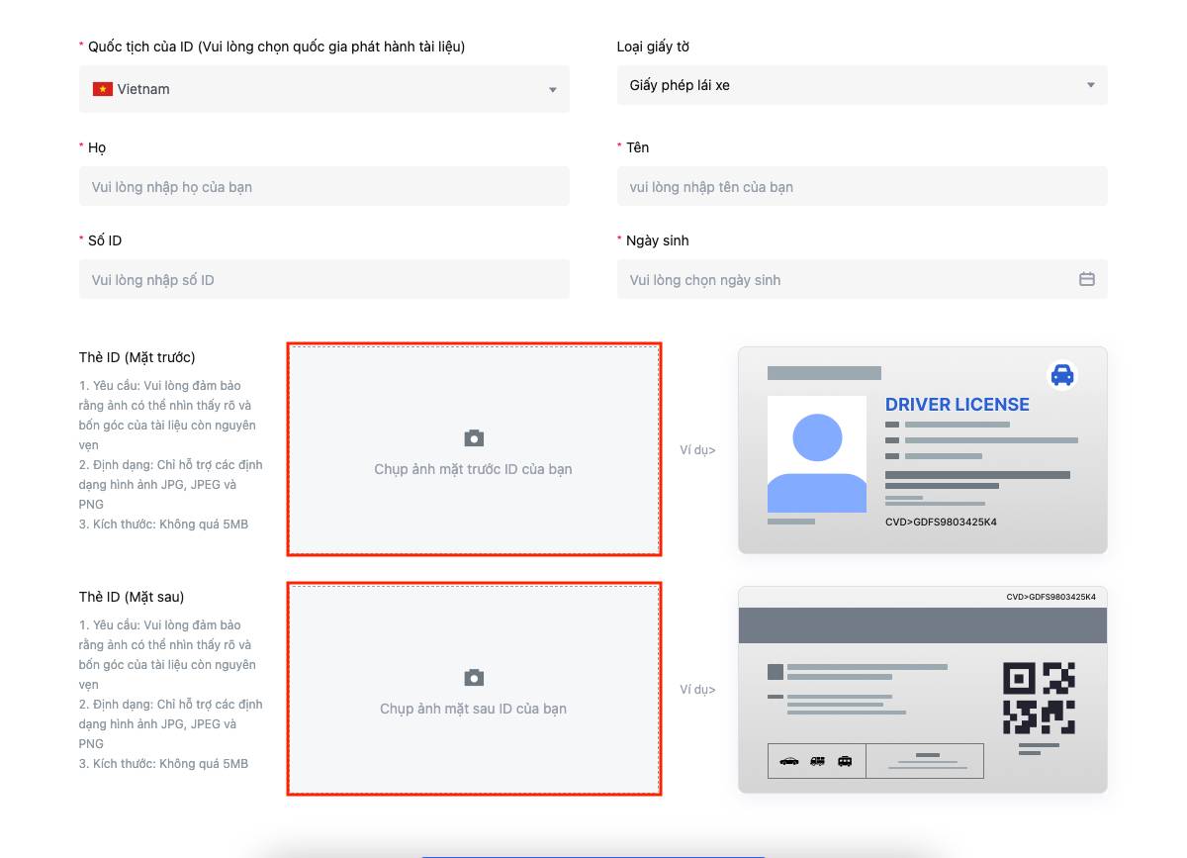Click the Họ surname input field
1187x858 pixels.
coord(324,186)
